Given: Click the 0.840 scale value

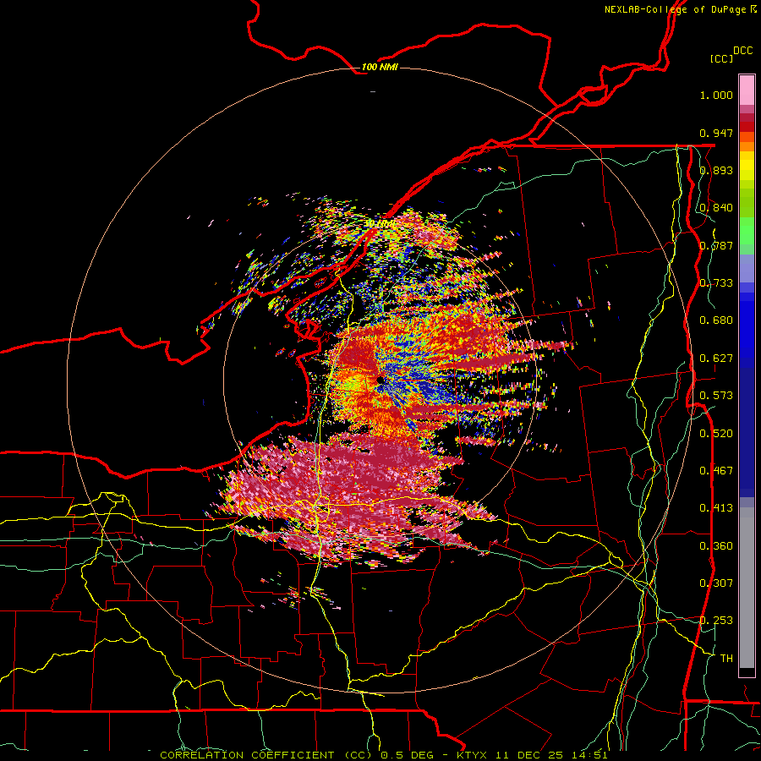Looking at the screenshot, I should [x=716, y=208].
